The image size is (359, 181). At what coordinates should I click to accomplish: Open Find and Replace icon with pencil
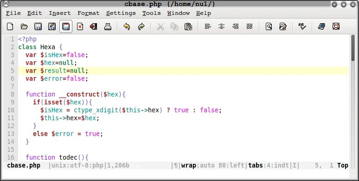coord(283,26)
